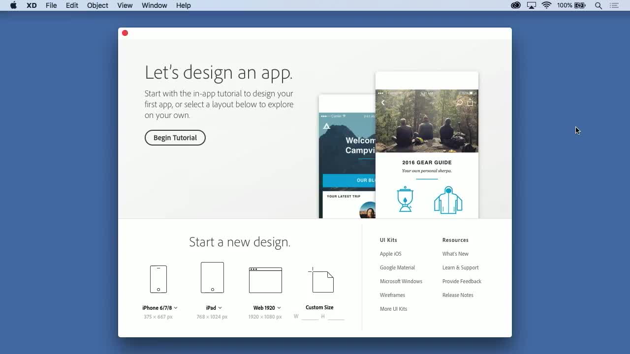
Task: Open the Apple menu
Action: (13, 5)
